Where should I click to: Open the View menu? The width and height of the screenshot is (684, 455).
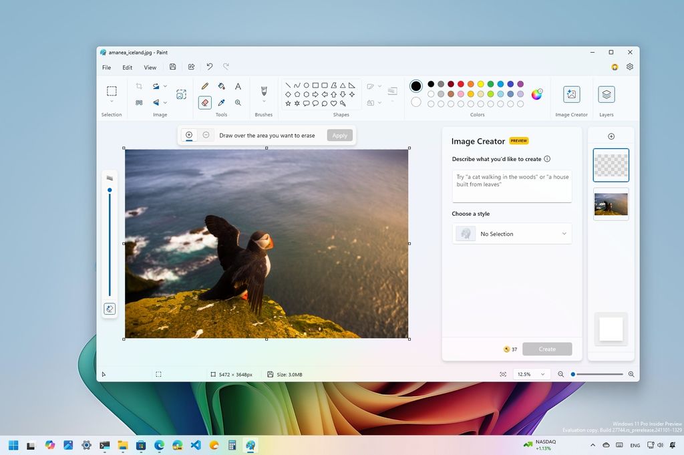tap(150, 67)
